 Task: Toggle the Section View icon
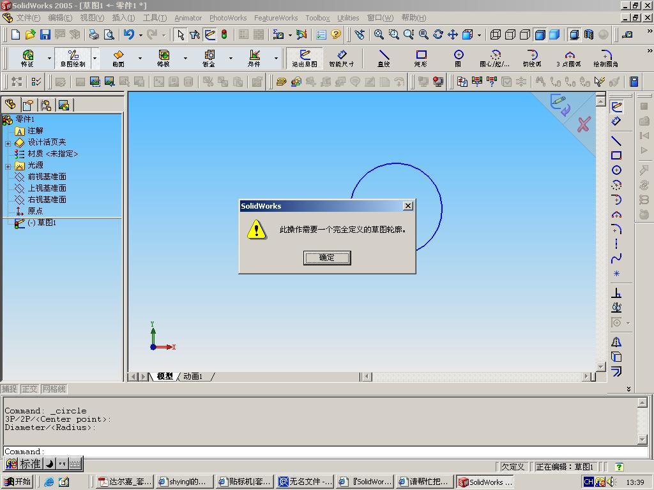(x=589, y=34)
